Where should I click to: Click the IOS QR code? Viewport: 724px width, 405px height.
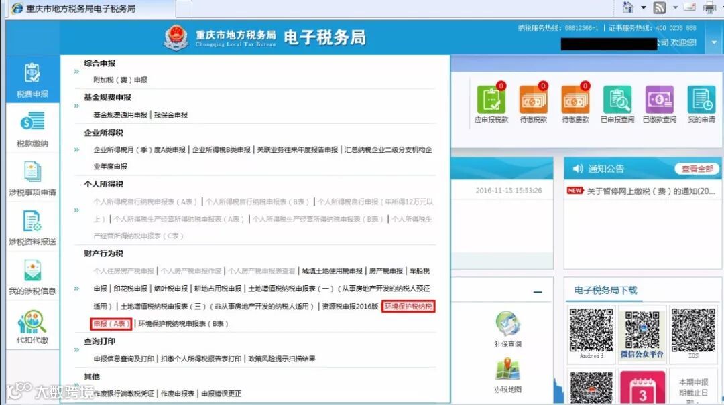pos(693,330)
